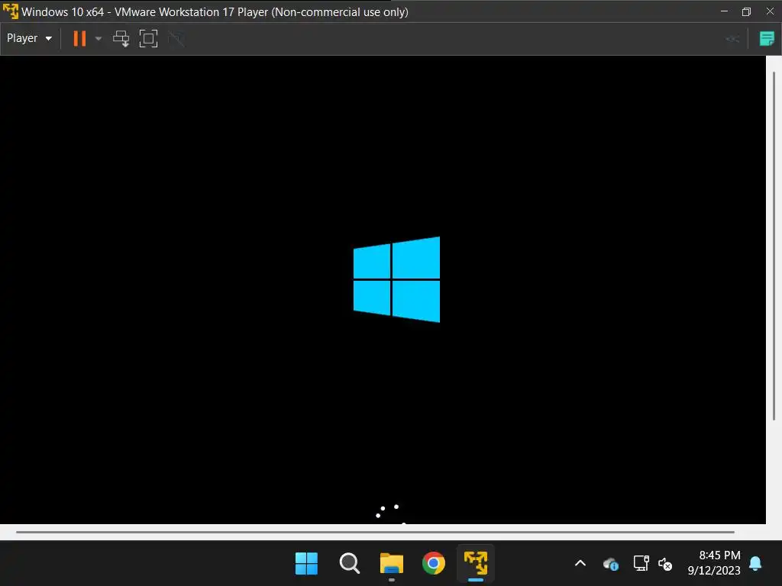Click the vertical scrollbar of VM view

pos(774,245)
